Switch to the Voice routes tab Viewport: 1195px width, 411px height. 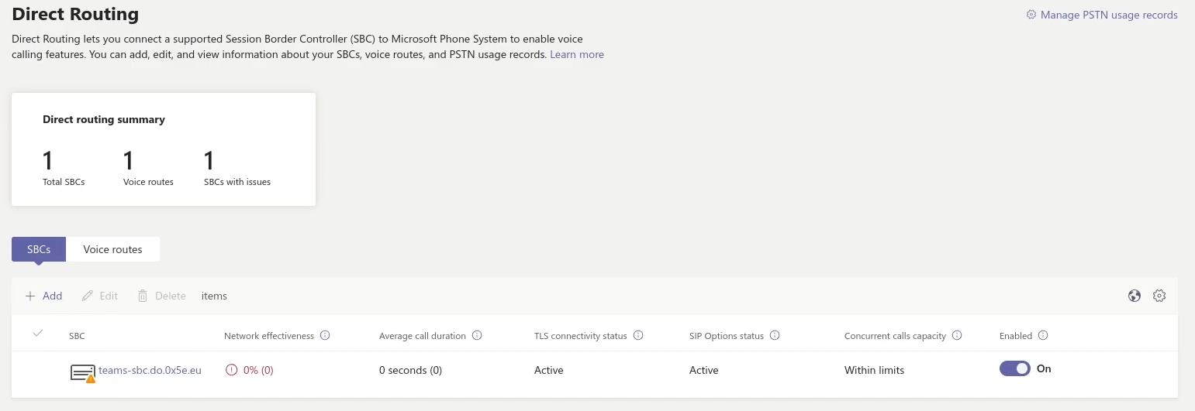pos(112,249)
